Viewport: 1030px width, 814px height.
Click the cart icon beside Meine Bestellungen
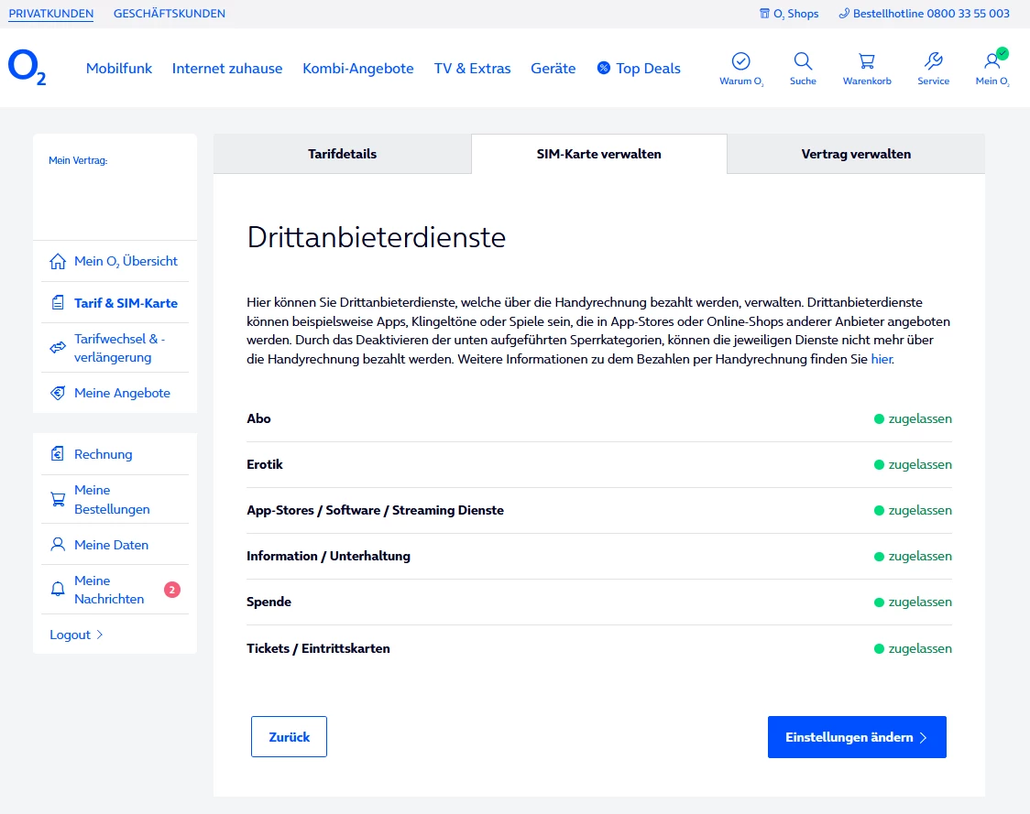(58, 500)
